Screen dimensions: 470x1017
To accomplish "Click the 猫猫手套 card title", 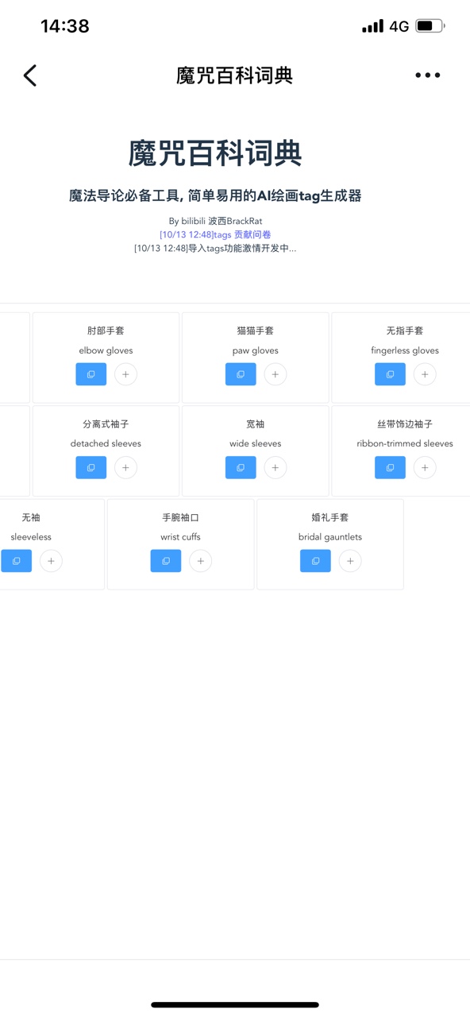I will pos(255,331).
